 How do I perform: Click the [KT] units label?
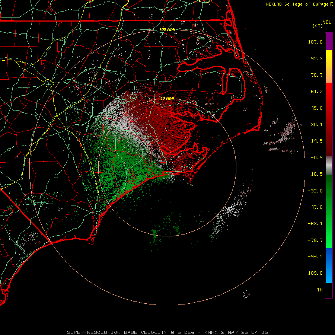318,26
